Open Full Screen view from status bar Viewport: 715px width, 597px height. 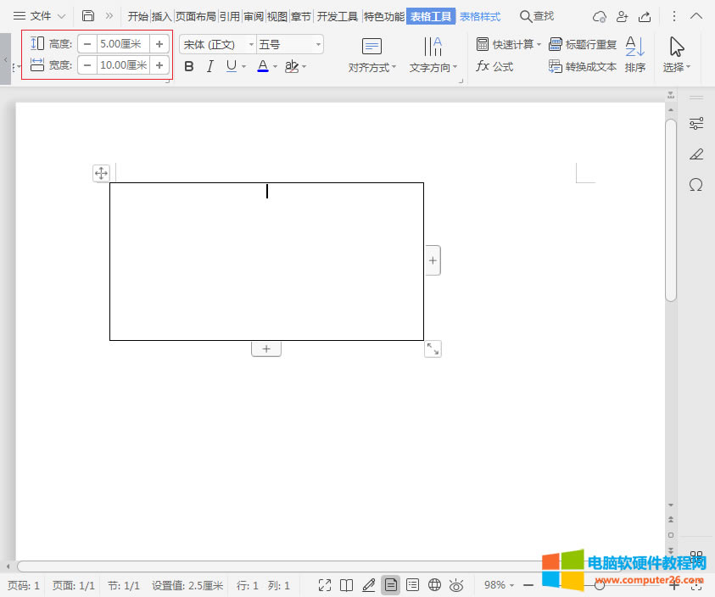click(x=324, y=585)
